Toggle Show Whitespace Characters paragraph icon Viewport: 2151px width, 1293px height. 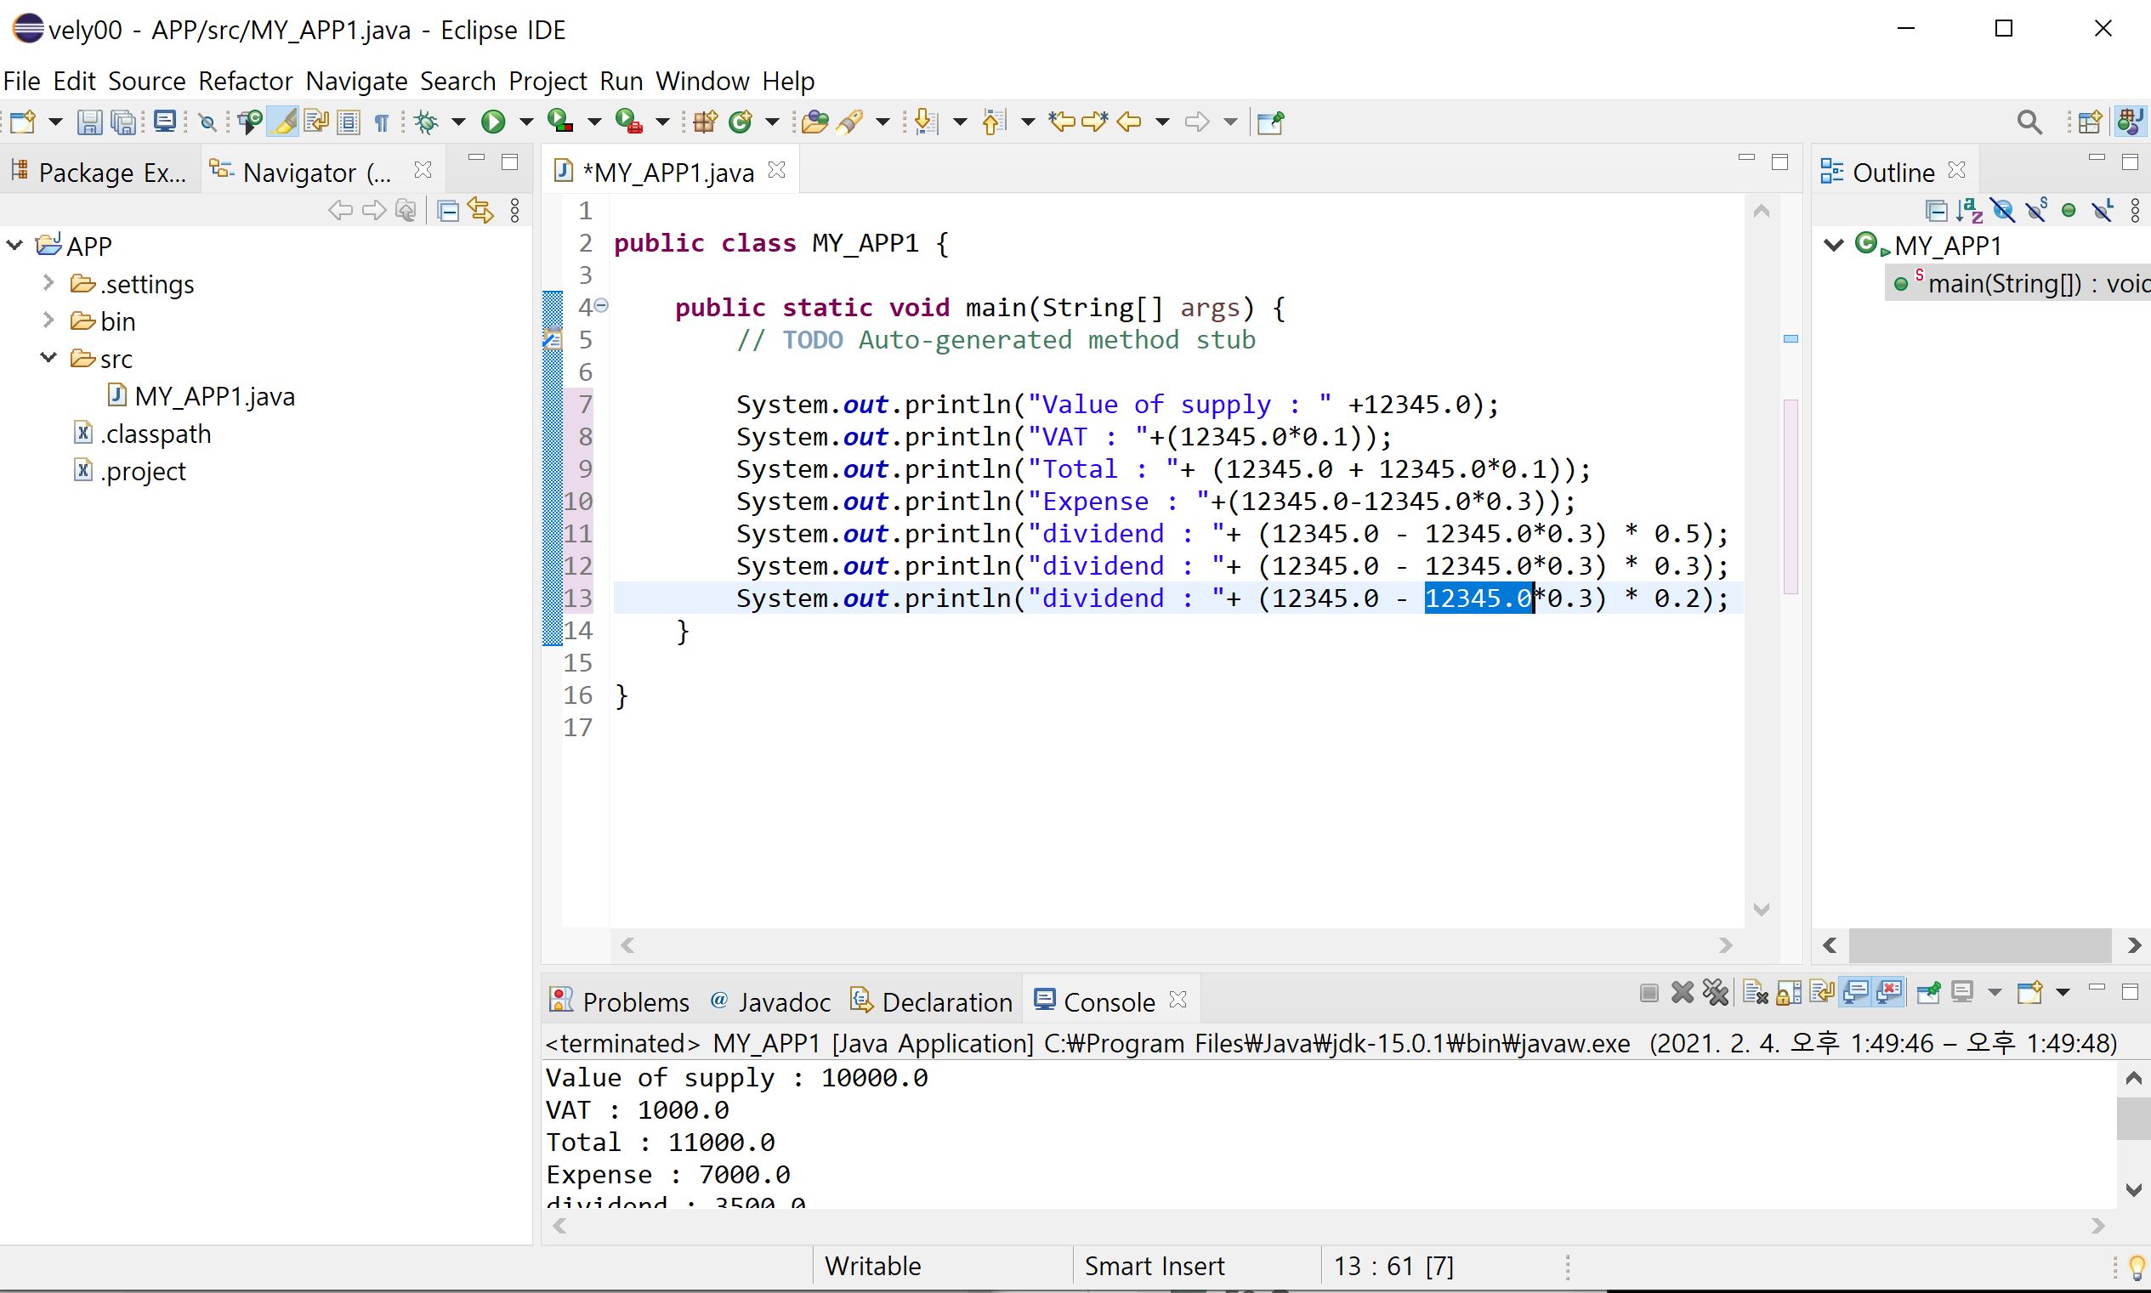tap(381, 122)
